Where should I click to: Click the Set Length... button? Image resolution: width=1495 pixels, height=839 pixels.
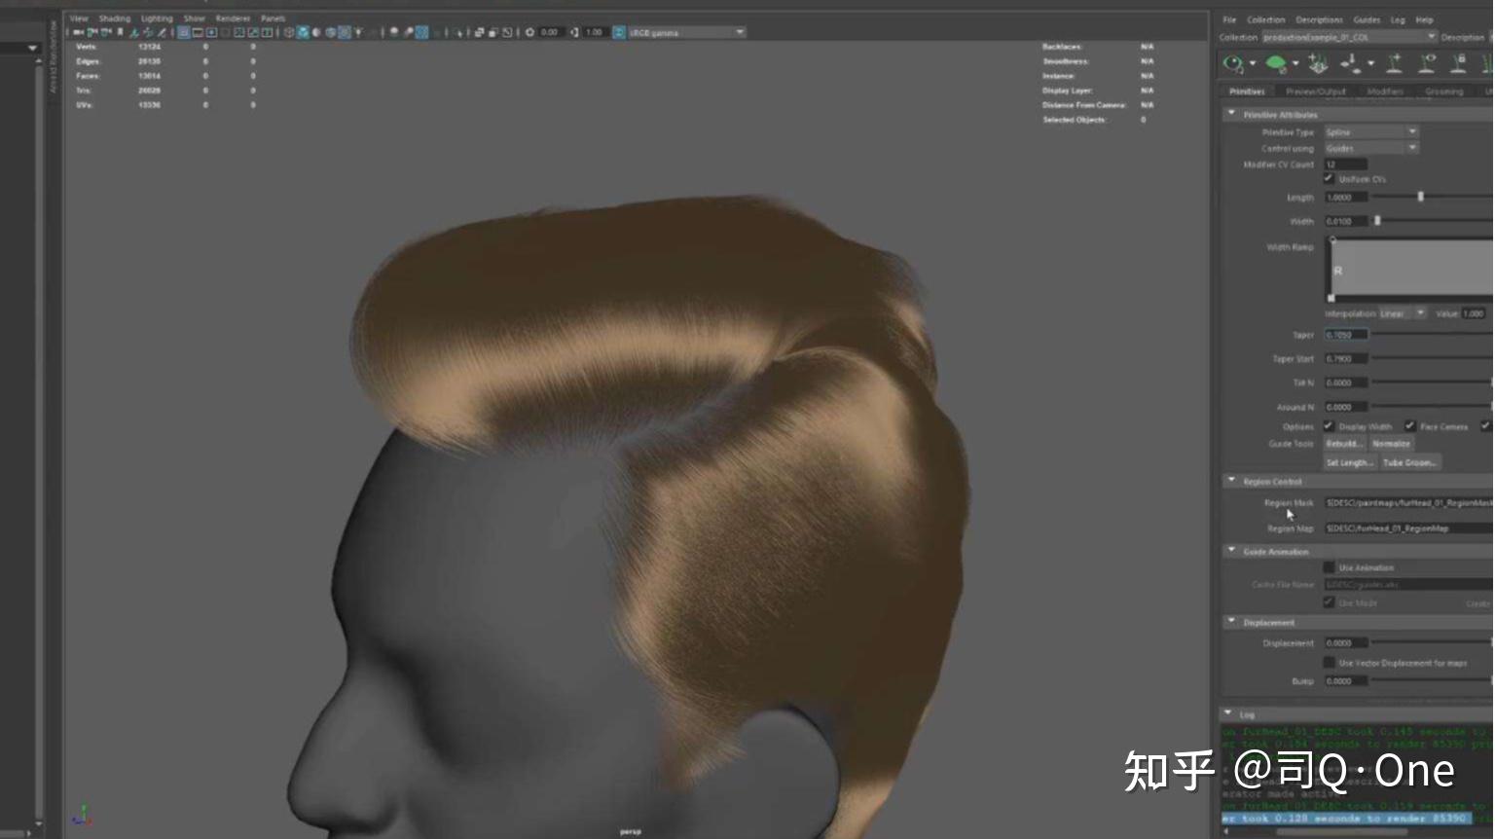pos(1349,462)
